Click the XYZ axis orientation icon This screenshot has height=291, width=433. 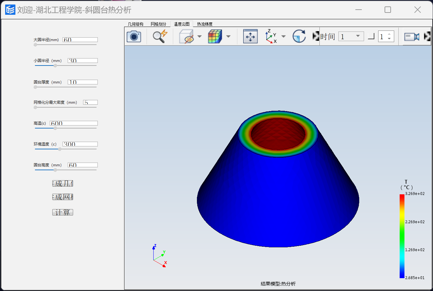tap(271, 36)
